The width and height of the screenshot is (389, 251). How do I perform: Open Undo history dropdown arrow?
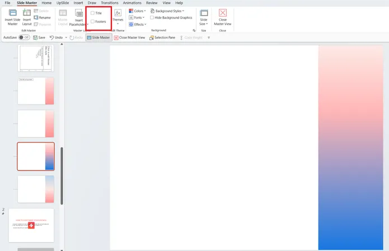[x=66, y=37]
